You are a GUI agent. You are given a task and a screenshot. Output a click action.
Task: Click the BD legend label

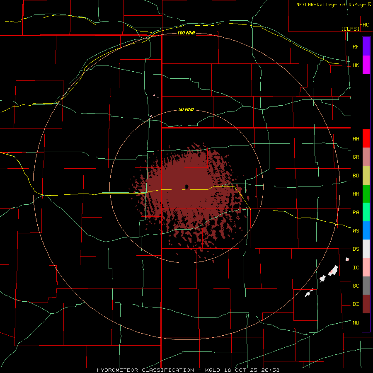(356, 176)
